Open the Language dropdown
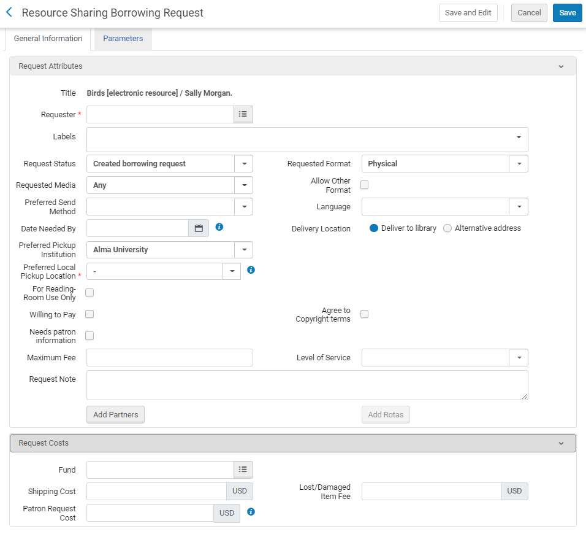The height and width of the screenshot is (534, 586). click(519, 207)
